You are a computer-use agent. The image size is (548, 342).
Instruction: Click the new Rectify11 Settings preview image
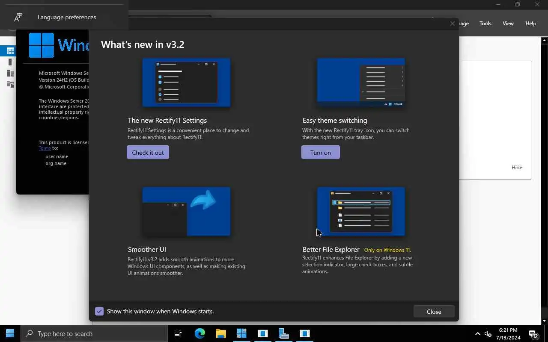click(x=186, y=83)
